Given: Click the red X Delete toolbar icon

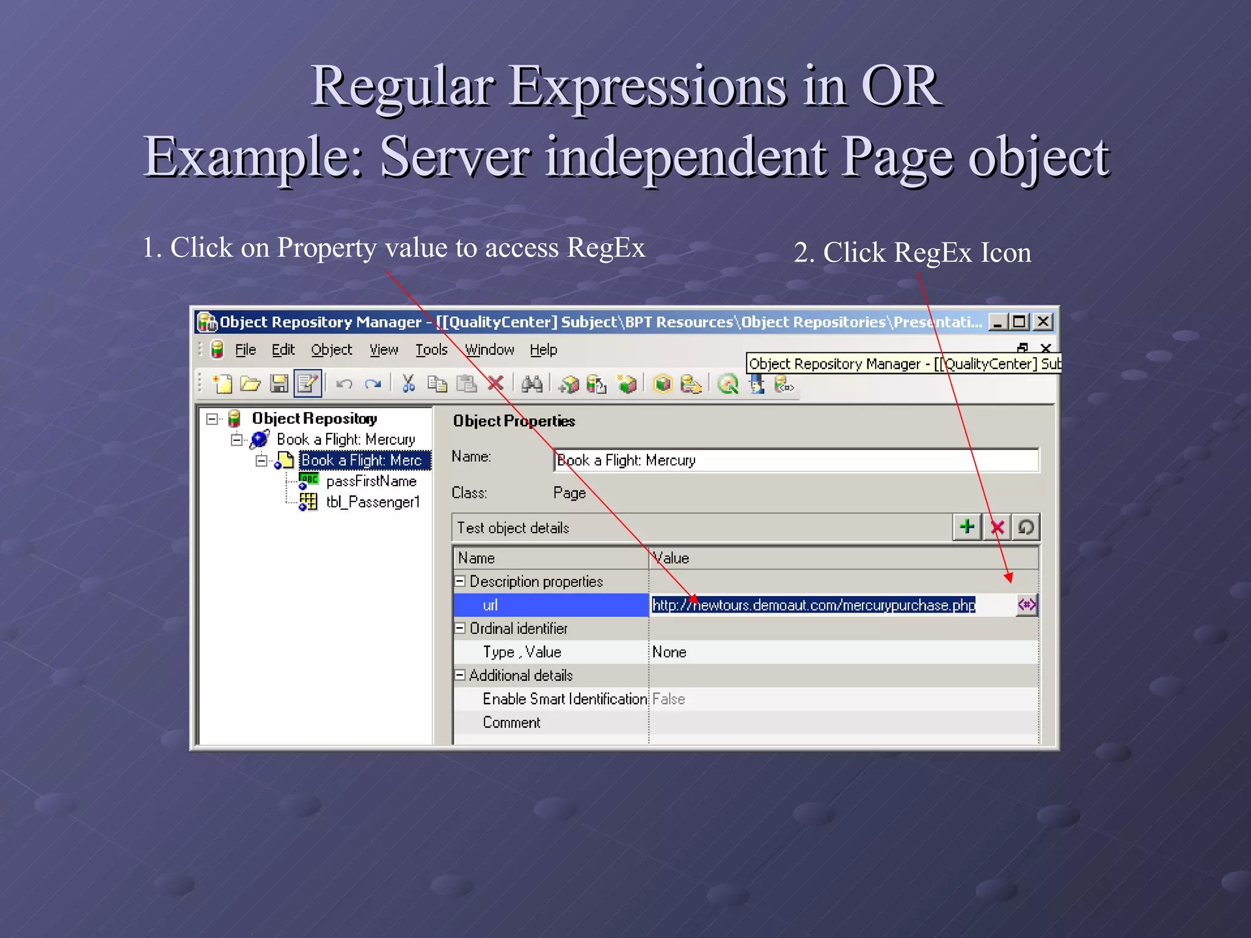Looking at the screenshot, I should point(495,384).
